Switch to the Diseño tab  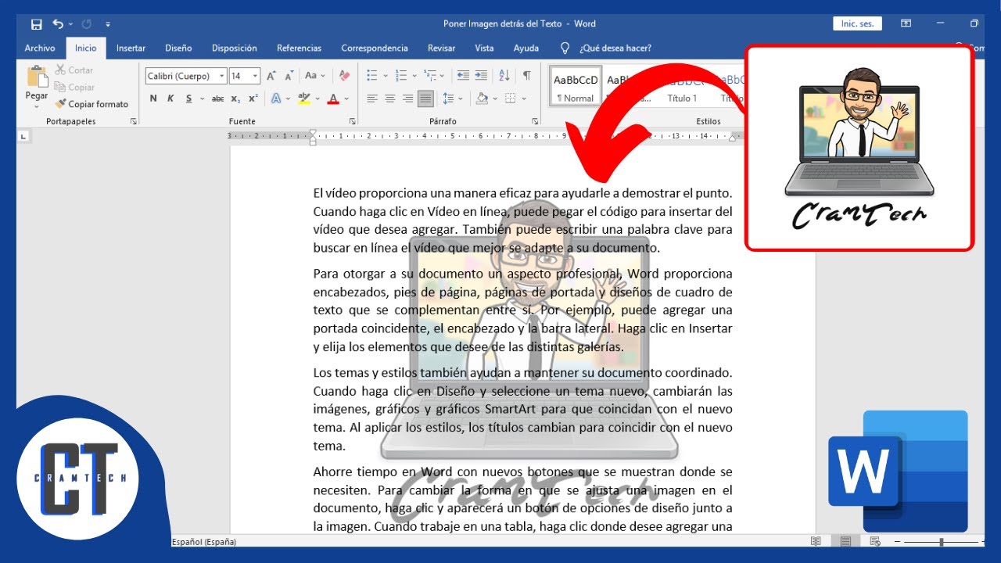click(x=178, y=48)
